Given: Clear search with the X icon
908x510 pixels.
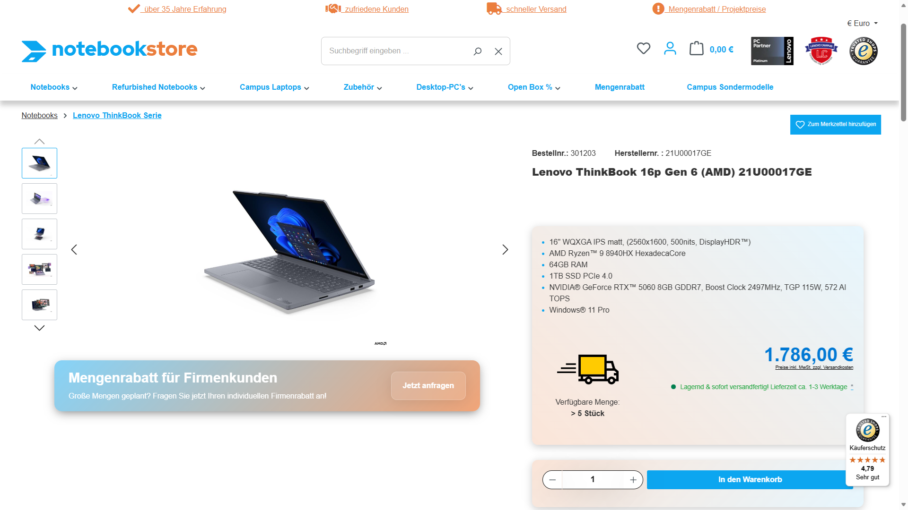Looking at the screenshot, I should [498, 51].
